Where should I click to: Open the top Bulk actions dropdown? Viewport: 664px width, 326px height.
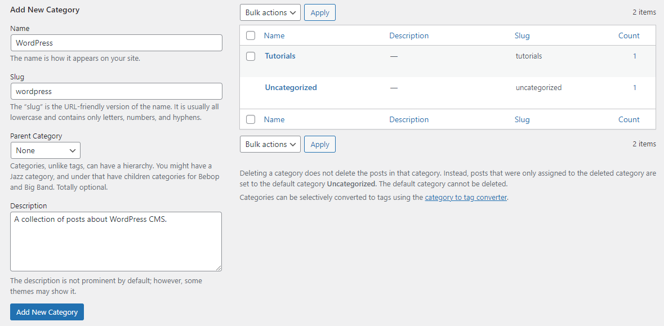[x=270, y=12]
